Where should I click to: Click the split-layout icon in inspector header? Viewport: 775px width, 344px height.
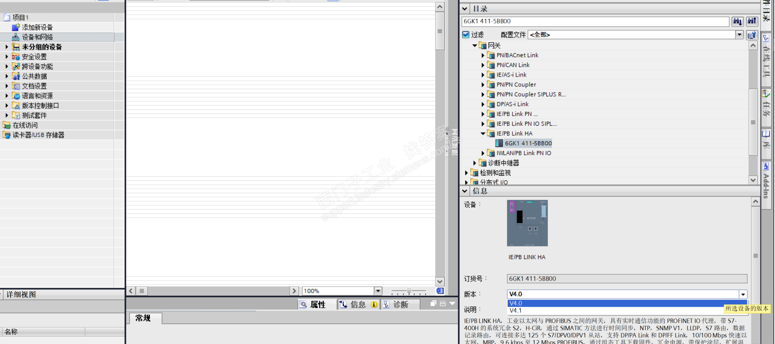(443, 304)
